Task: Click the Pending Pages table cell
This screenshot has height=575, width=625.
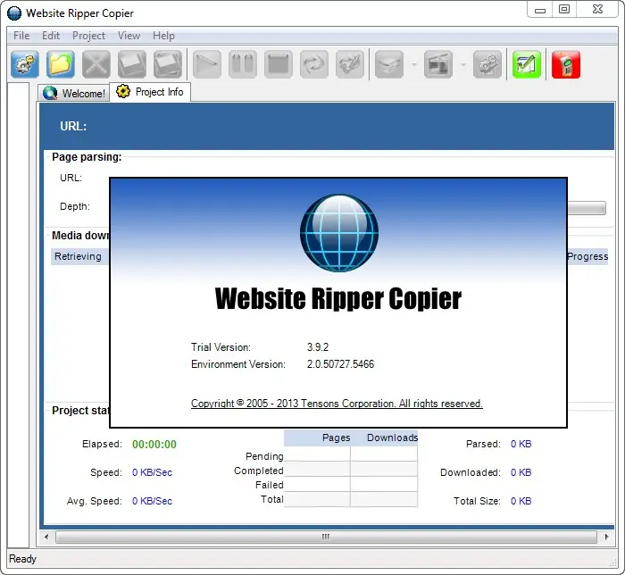Action: 317,454
